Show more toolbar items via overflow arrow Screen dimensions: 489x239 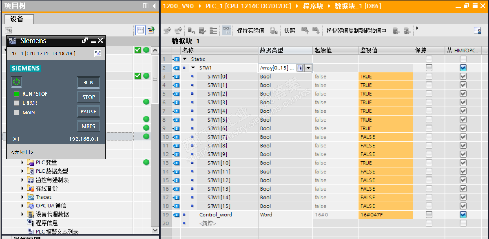(417, 28)
